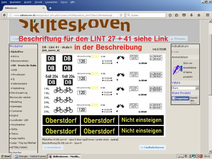Open the Windows Start button
Image resolution: width=212 pixels, height=159 pixels.
point(6,156)
